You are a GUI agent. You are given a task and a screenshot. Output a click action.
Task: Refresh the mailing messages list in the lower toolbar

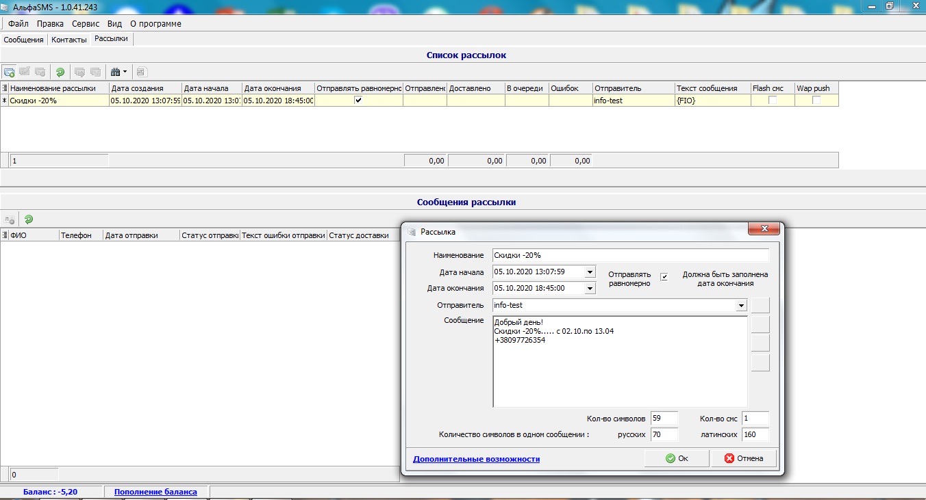[29, 220]
